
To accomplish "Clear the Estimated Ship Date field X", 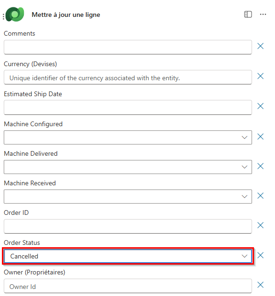I will [x=260, y=106].
